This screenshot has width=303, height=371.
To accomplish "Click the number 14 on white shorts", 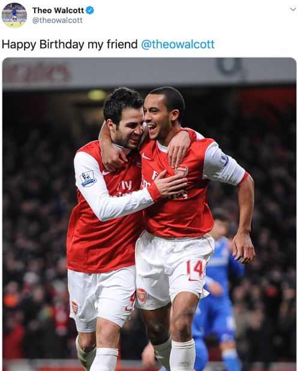I will pos(194,268).
